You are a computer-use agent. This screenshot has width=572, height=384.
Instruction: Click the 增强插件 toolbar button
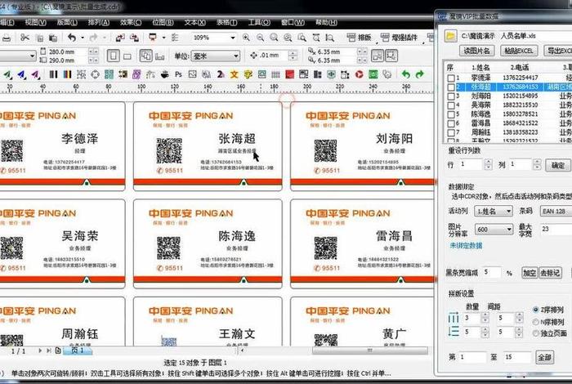(x=399, y=38)
